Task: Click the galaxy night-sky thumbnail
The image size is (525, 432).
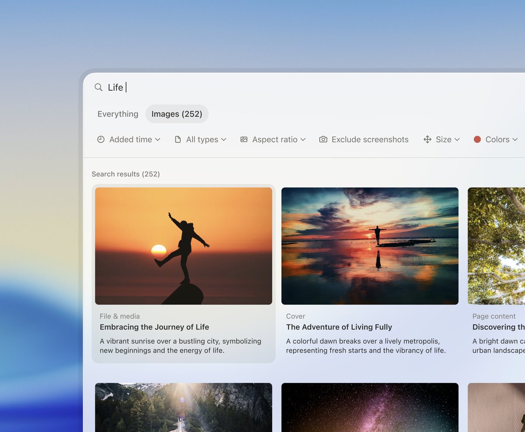Action: pyautogui.click(x=370, y=407)
